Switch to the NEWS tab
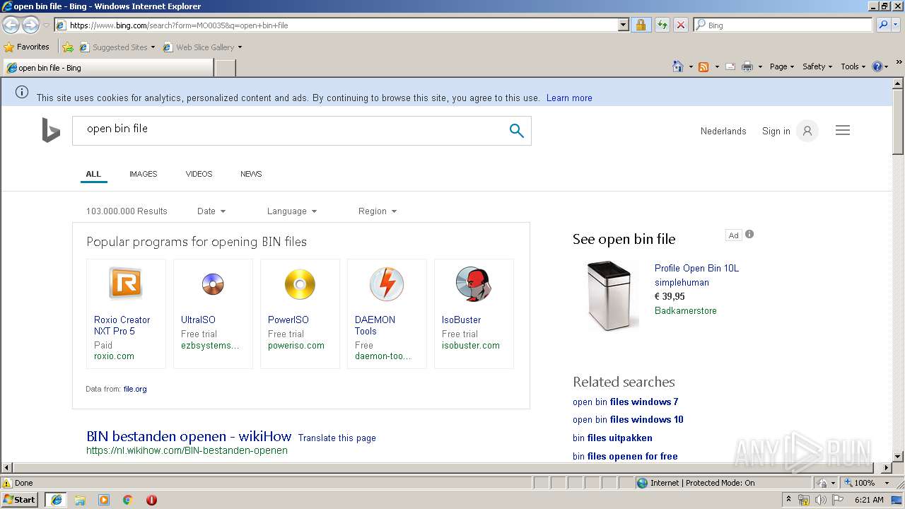The image size is (905, 509). pos(251,174)
